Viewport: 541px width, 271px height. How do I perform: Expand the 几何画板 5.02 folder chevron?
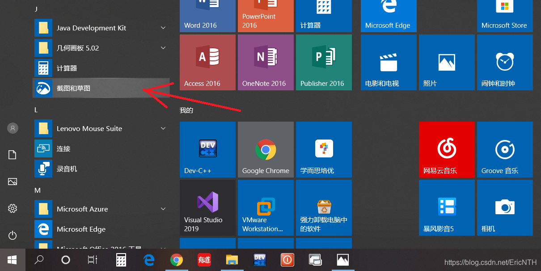[x=163, y=48]
